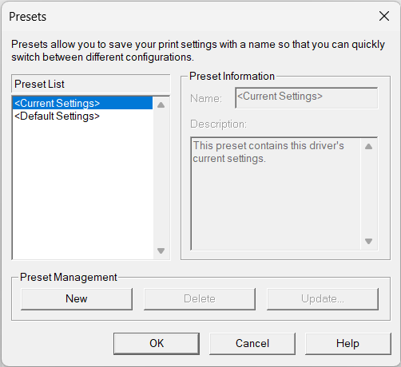401x367 pixels.
Task: Click inside the Description text area
Action: click(276, 194)
